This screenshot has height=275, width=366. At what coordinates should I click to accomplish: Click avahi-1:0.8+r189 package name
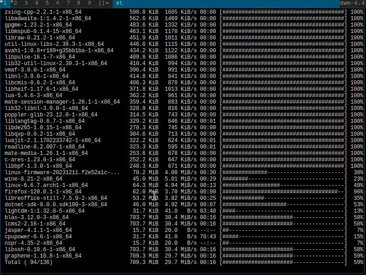pyautogui.click(x=59, y=50)
